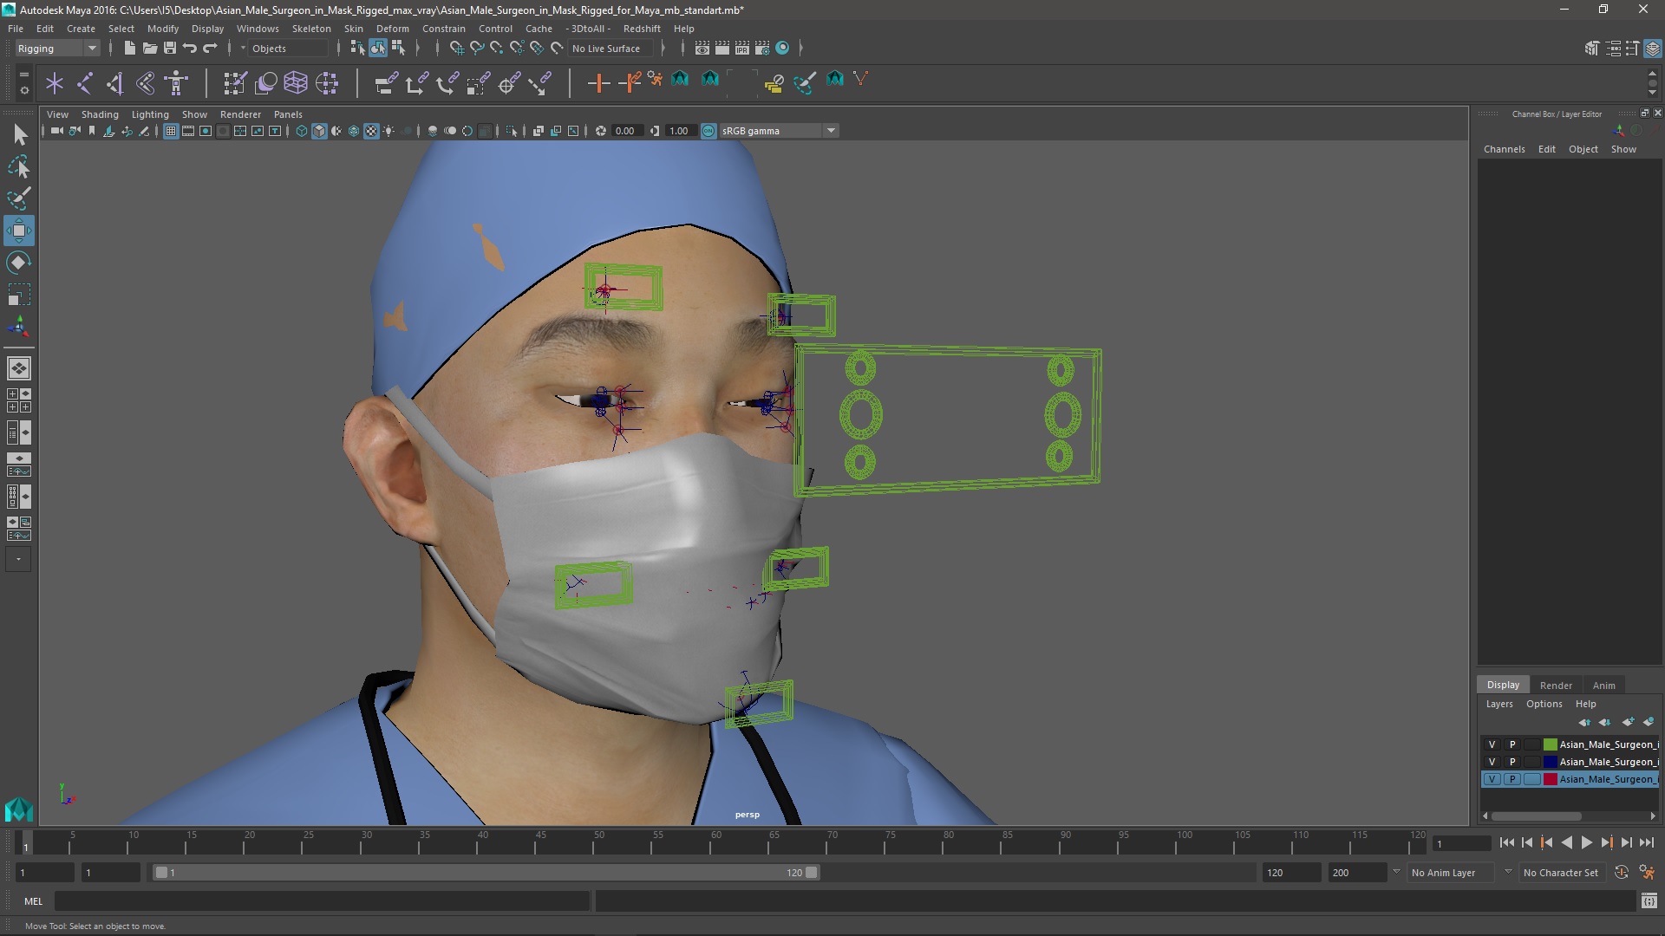
Task: Toggle playback P of green layer
Action: [x=1512, y=744]
